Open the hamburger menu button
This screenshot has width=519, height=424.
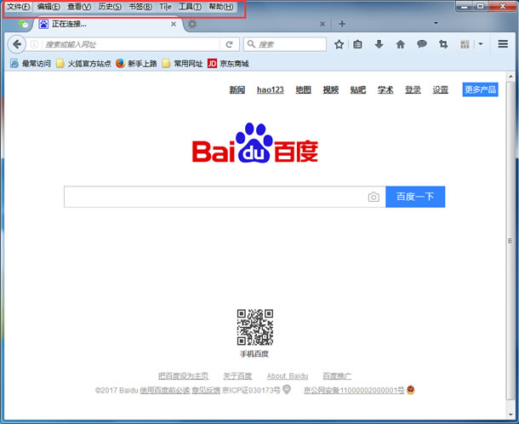pos(503,44)
